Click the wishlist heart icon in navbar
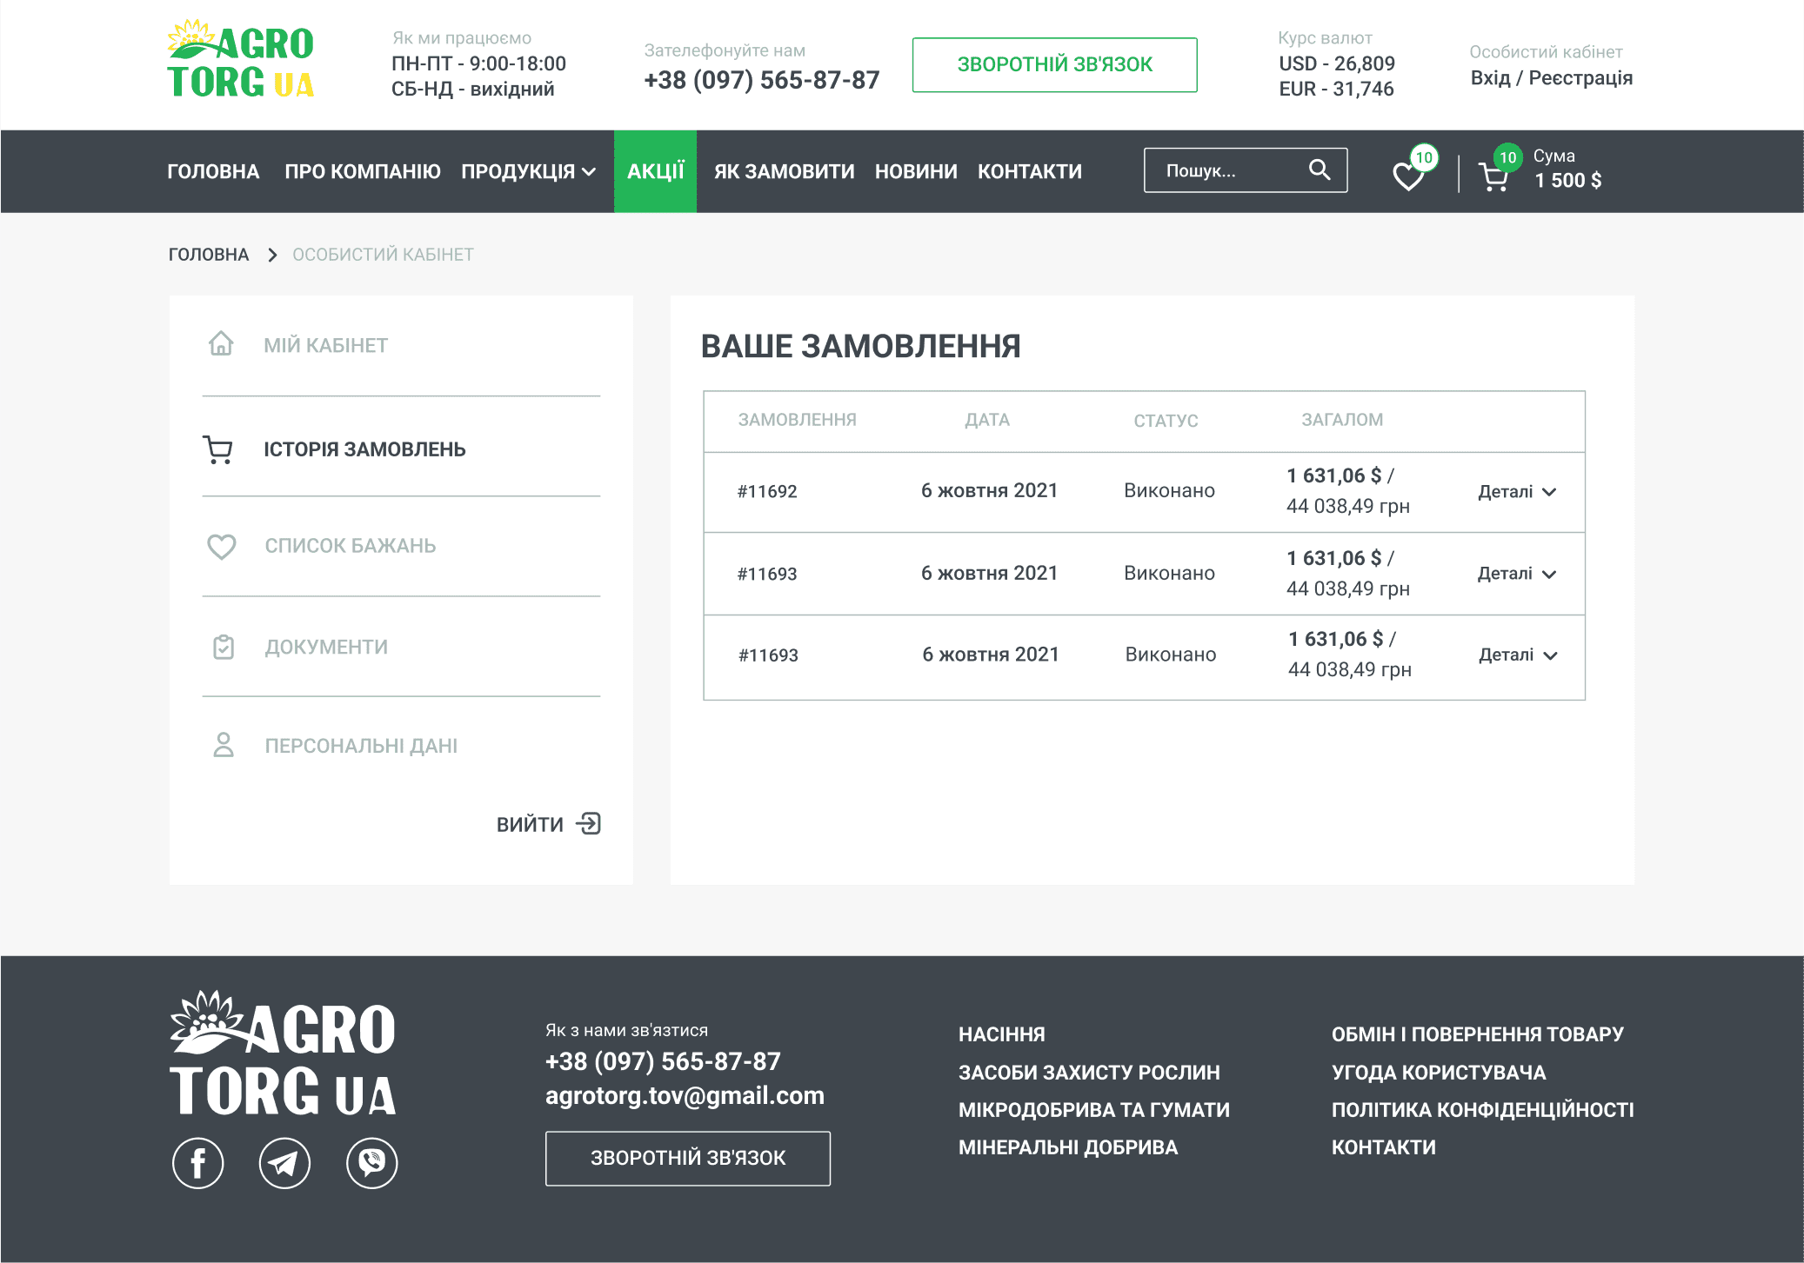Viewport: 1804px width, 1263px height. (x=1407, y=176)
